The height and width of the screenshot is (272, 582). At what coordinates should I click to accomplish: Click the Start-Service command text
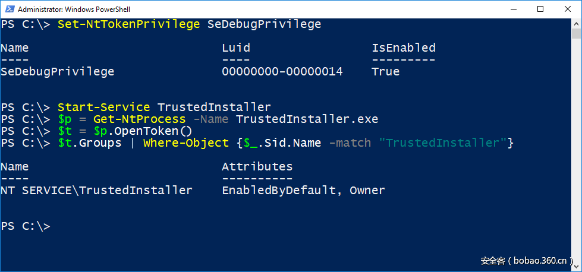(103, 107)
